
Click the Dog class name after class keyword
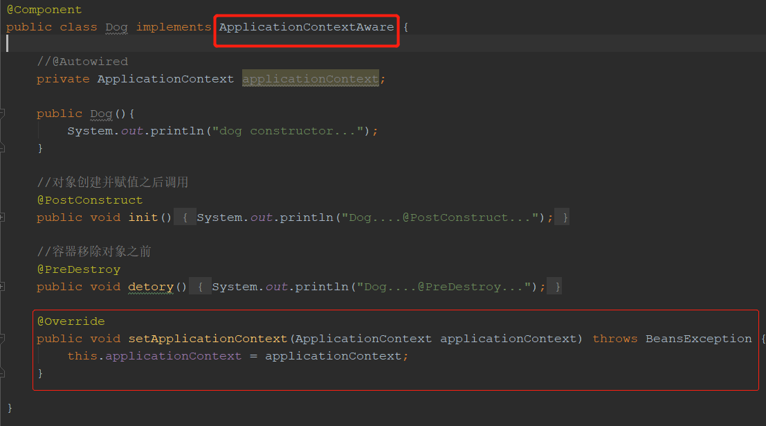tap(116, 28)
